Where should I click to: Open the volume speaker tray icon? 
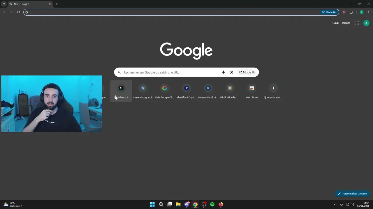(x=352, y=204)
